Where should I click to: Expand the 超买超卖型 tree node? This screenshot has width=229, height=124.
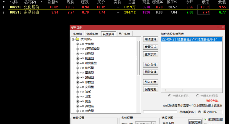point(78,49)
